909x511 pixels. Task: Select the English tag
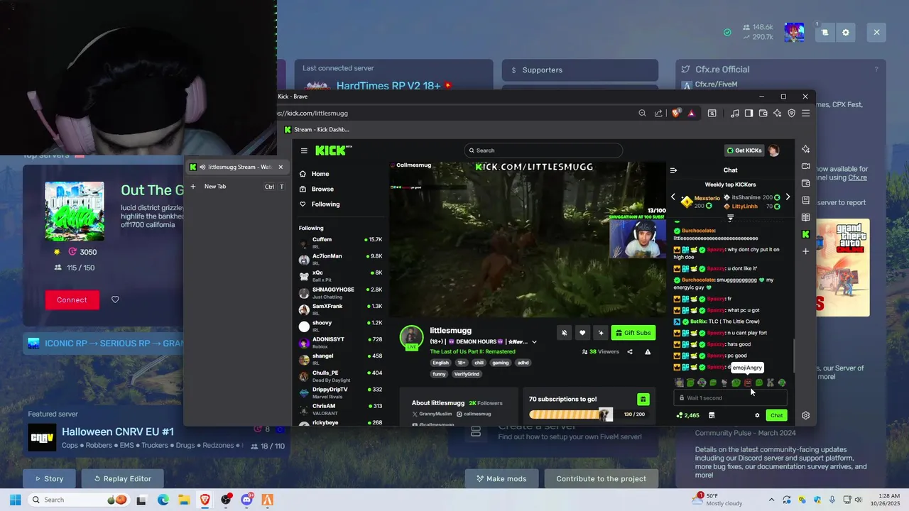pos(441,363)
